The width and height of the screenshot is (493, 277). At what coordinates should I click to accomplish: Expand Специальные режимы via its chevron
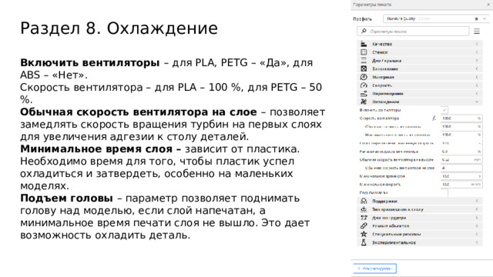point(477,234)
